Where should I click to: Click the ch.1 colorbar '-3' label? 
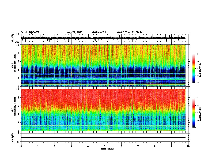coord(197,54)
